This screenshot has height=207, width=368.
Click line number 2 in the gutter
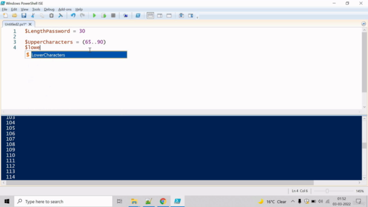[x=14, y=36]
